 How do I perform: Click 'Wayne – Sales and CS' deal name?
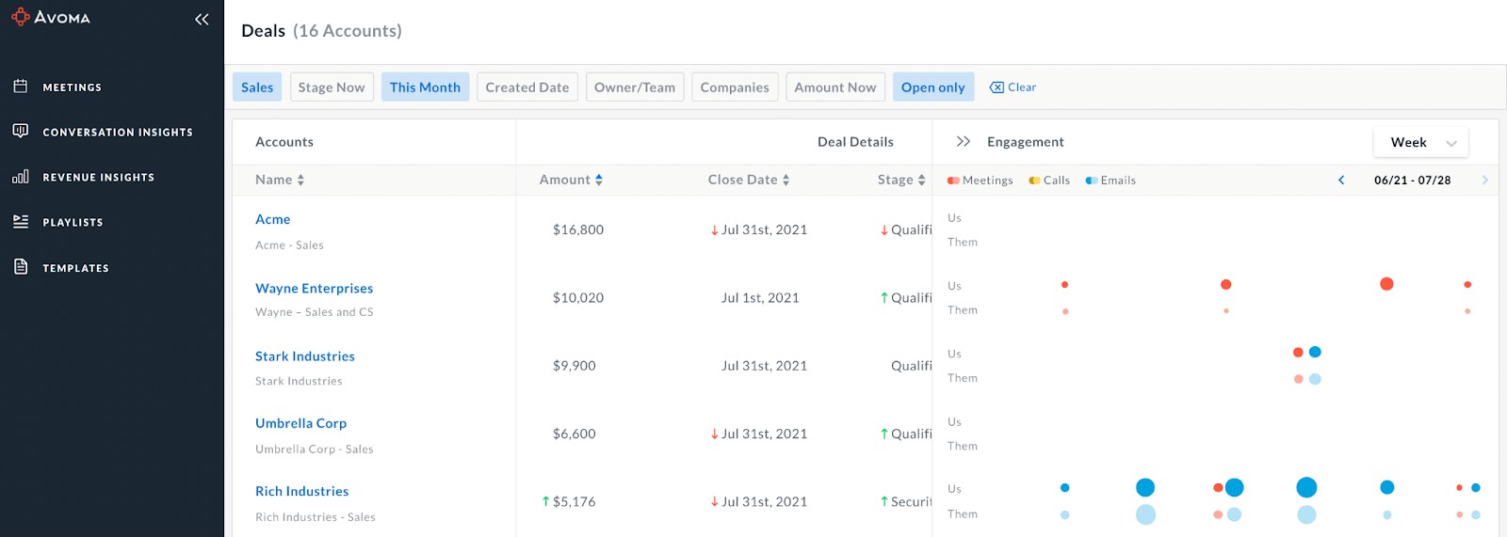tap(315, 312)
